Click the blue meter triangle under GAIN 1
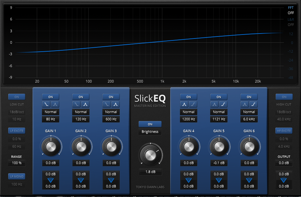Image resolution: width=301 pixels, height=197 pixels. click(x=51, y=180)
